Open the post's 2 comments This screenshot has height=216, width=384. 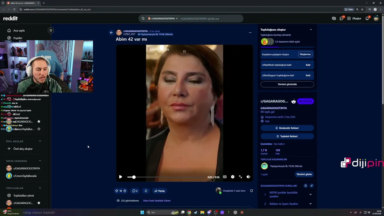[x=135, y=191]
